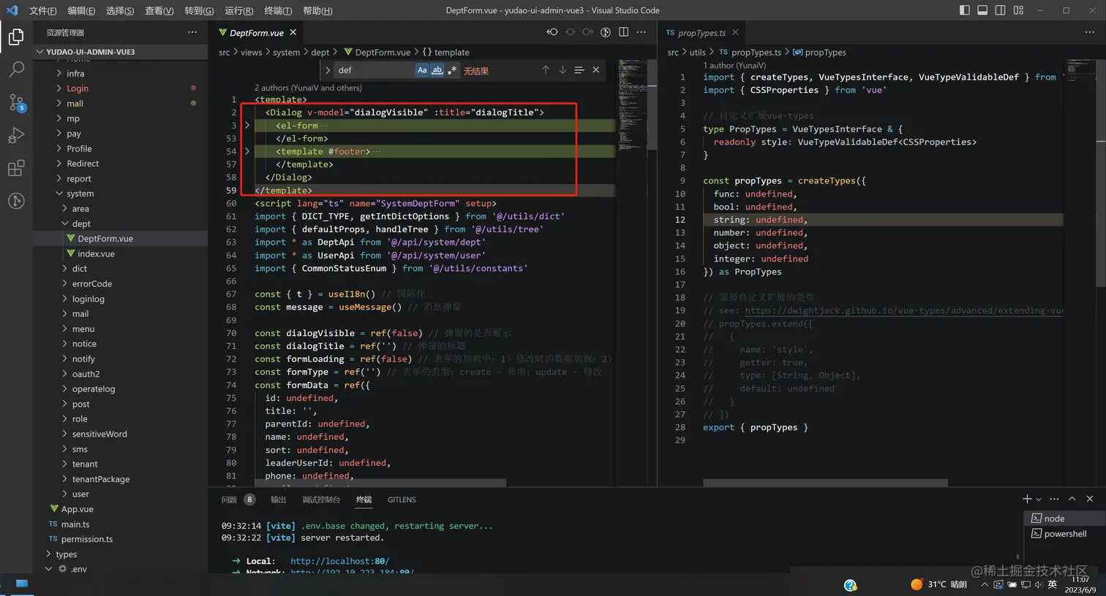Open the Search view in the activity bar
1106x596 pixels.
[x=16, y=69]
